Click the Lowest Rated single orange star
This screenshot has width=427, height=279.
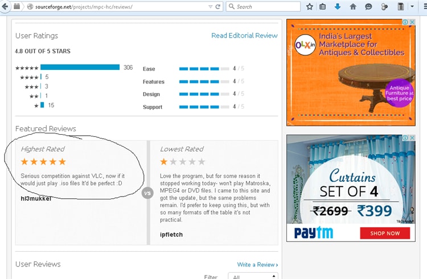tap(163, 161)
